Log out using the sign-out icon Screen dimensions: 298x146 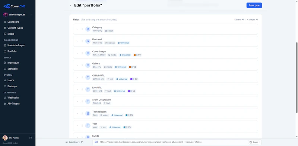[31, 138]
